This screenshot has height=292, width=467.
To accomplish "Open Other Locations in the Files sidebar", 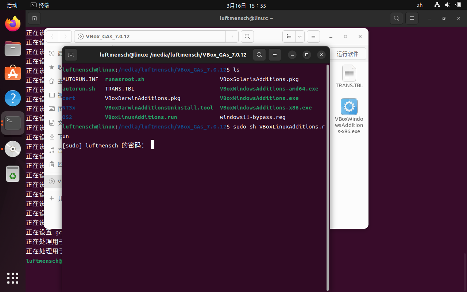I will (53, 199).
